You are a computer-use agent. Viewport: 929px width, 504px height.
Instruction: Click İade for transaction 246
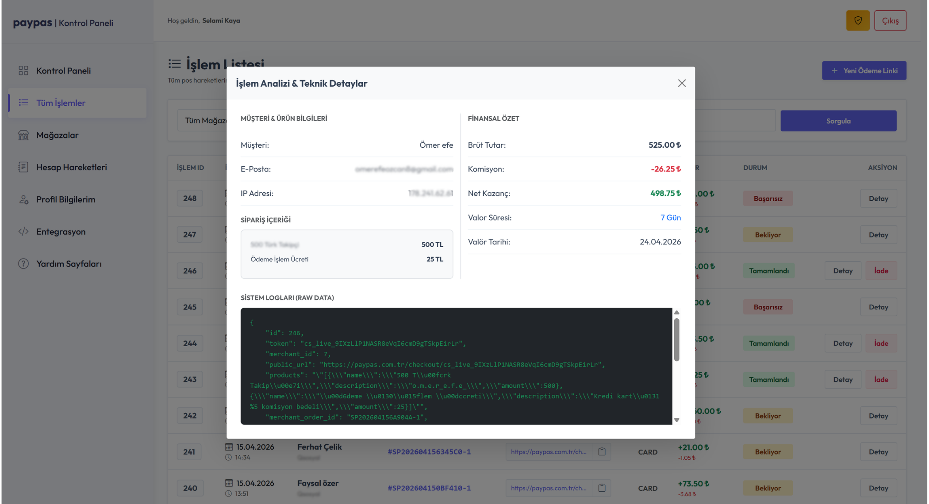click(881, 271)
